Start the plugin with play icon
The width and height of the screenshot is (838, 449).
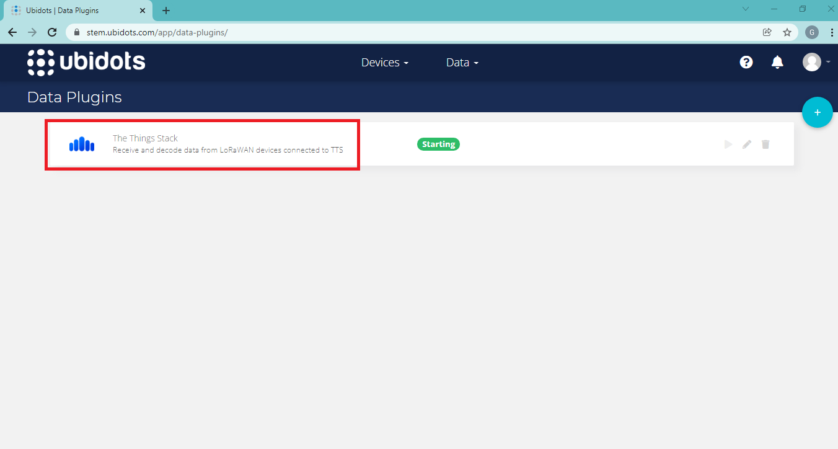pyautogui.click(x=728, y=144)
